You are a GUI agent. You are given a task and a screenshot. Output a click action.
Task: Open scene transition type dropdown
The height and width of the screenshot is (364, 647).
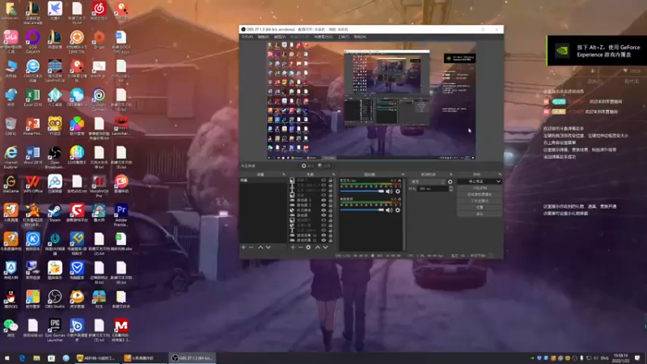tap(428, 181)
